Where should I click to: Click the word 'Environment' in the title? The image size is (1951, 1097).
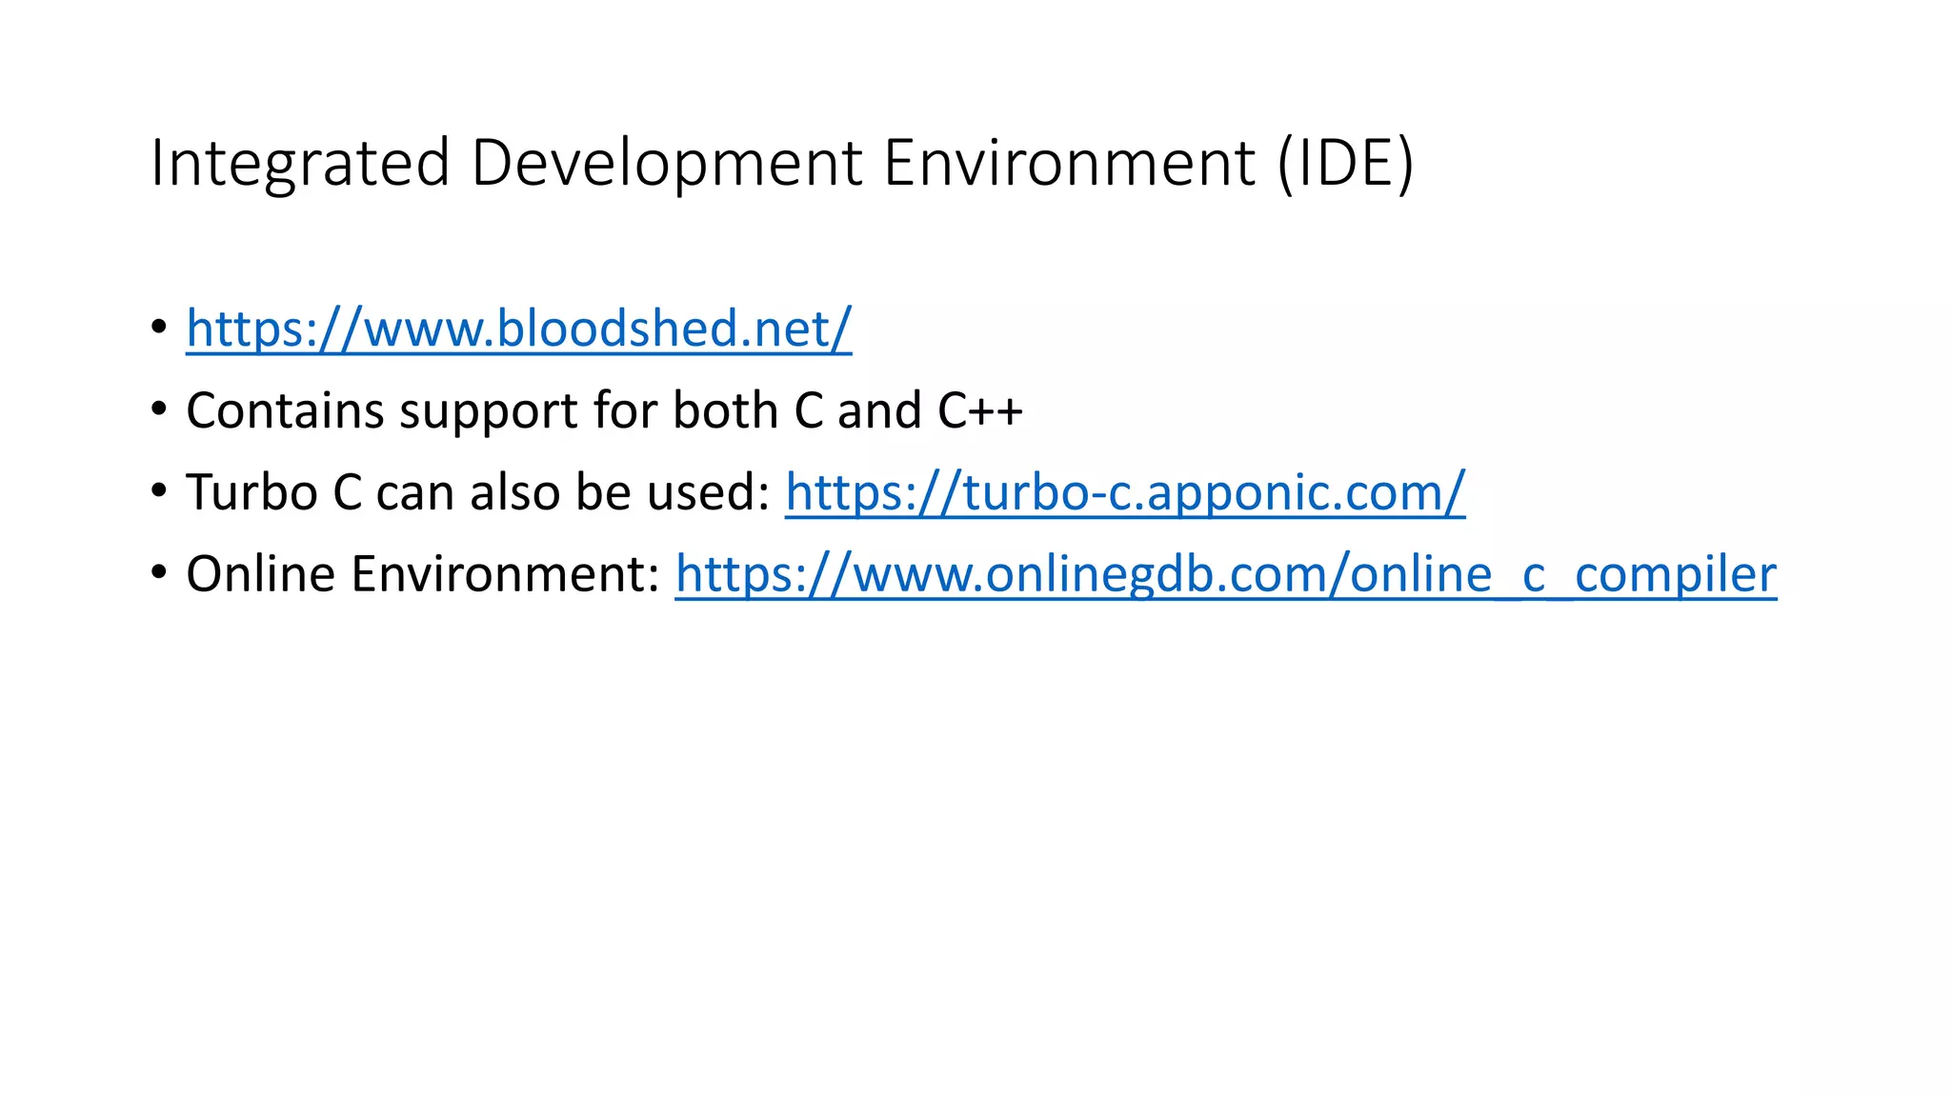pos(1069,163)
